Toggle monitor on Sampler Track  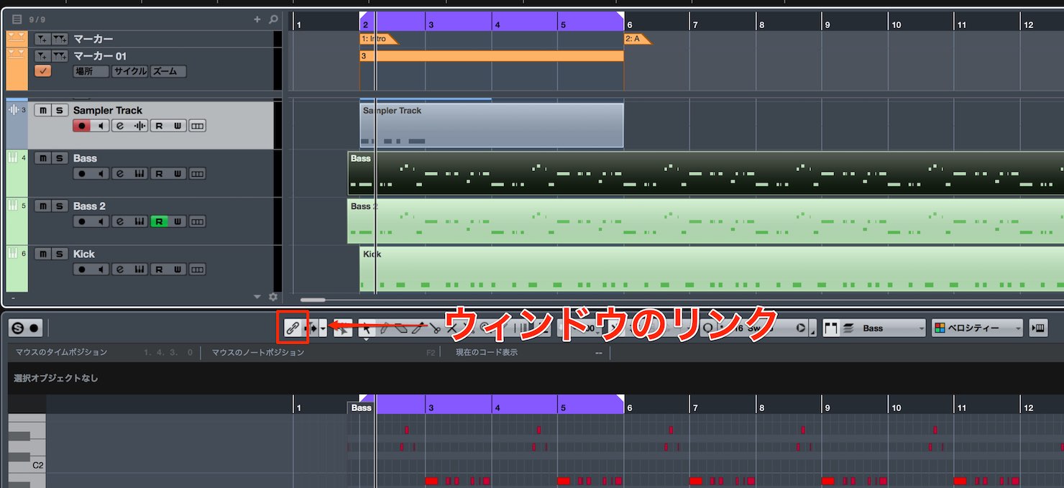[x=101, y=126]
